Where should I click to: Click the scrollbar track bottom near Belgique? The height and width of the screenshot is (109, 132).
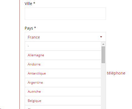(x=103, y=101)
